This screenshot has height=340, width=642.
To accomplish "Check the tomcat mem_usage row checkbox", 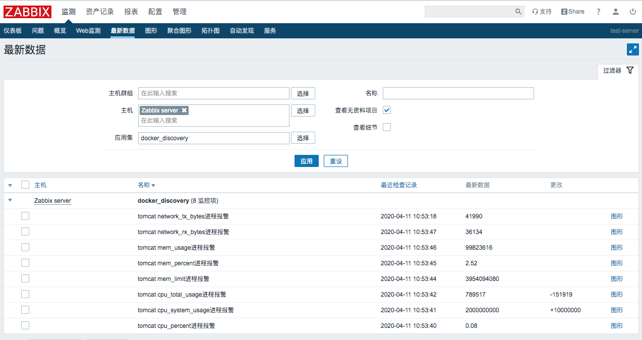I will [25, 247].
